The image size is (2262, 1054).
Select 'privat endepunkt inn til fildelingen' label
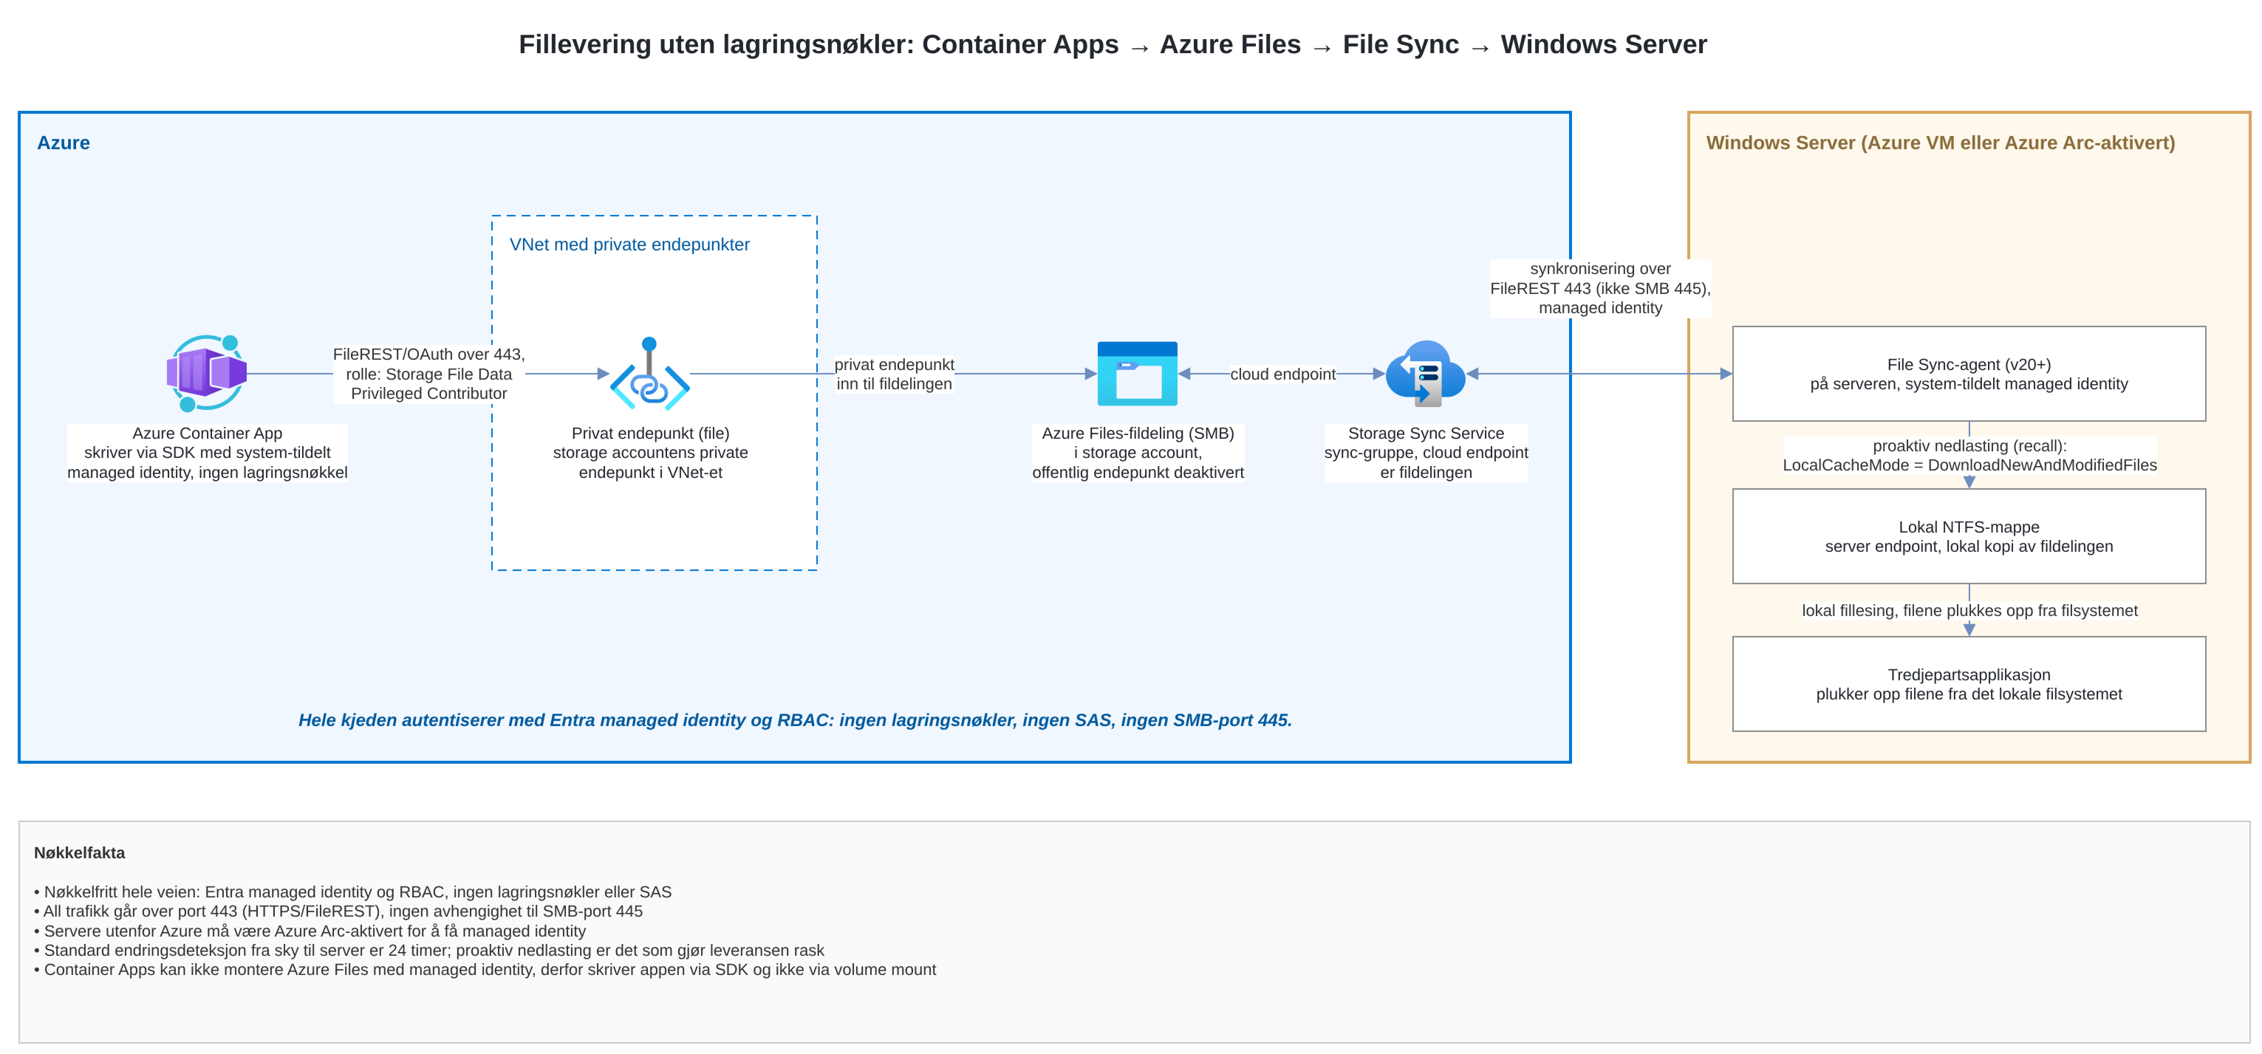[x=894, y=374]
